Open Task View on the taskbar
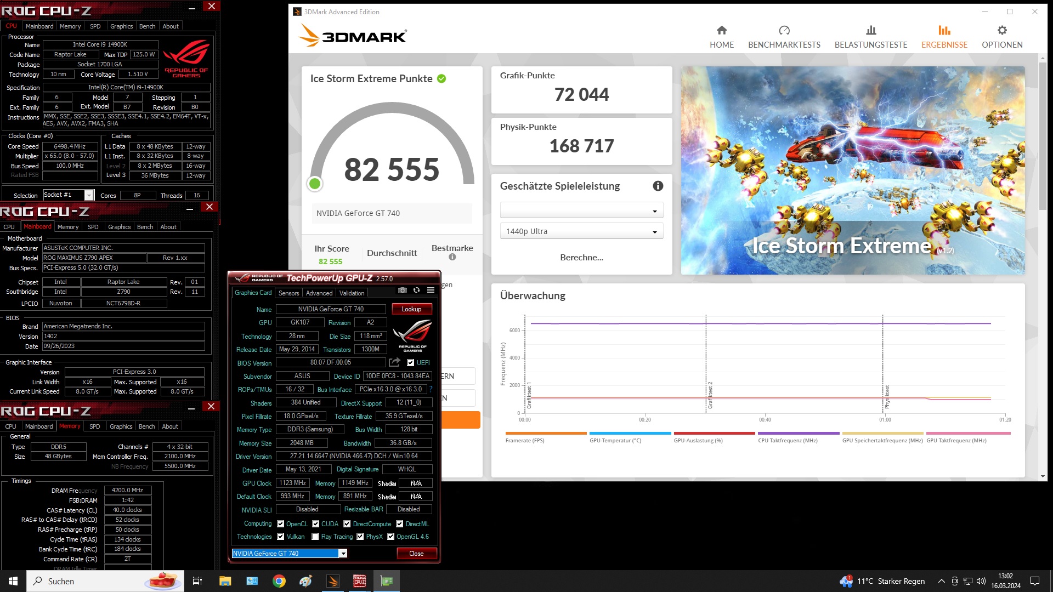 click(x=197, y=581)
